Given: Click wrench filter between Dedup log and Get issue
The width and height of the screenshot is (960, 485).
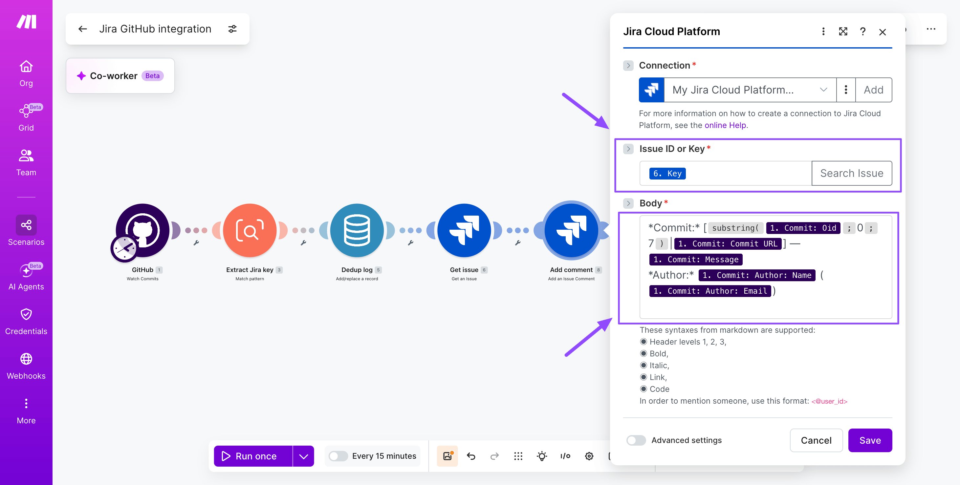Looking at the screenshot, I should (410, 243).
